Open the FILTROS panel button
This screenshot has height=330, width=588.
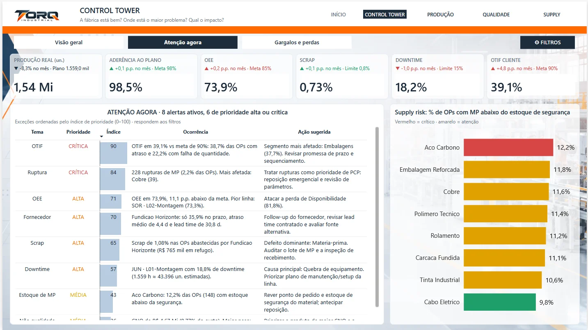tap(547, 43)
